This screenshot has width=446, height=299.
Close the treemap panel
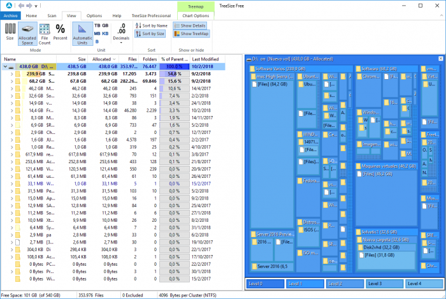[x=441, y=59]
